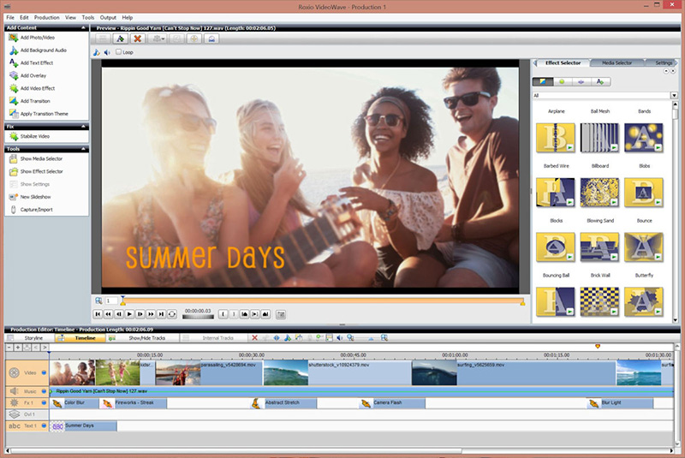
Task: Collapse the Add Content panel
Action: 84,27
